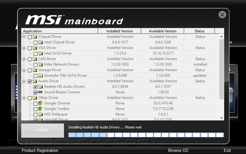246x154 pixels.
Task: Click the 'Installing Realtek HD Audio Drivers' message
Action: coord(105,127)
